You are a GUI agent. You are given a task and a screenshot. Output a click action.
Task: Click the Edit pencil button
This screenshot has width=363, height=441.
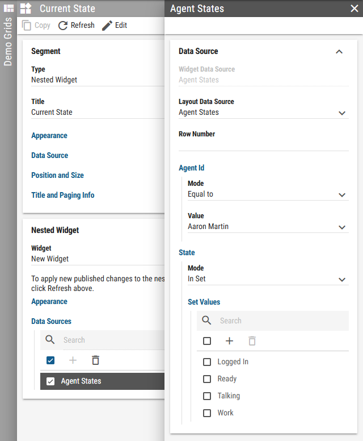tap(114, 26)
